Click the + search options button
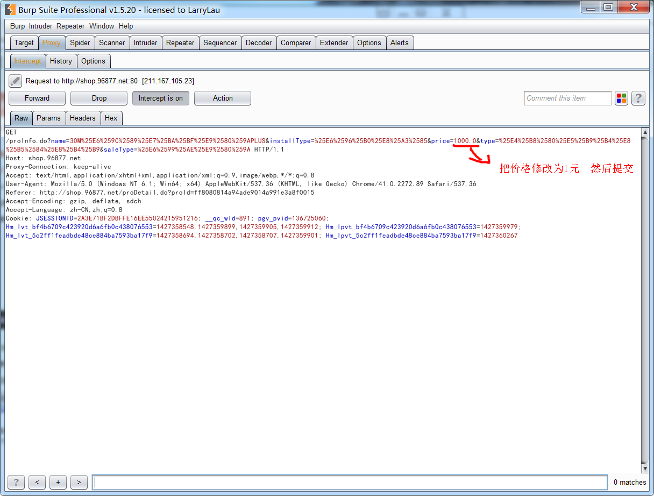This screenshot has width=654, height=496. (58, 482)
